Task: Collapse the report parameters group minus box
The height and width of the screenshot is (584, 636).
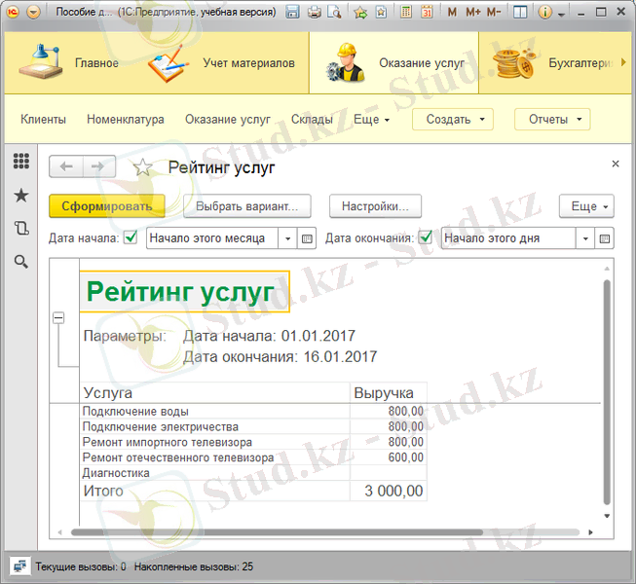Action: 58,317
